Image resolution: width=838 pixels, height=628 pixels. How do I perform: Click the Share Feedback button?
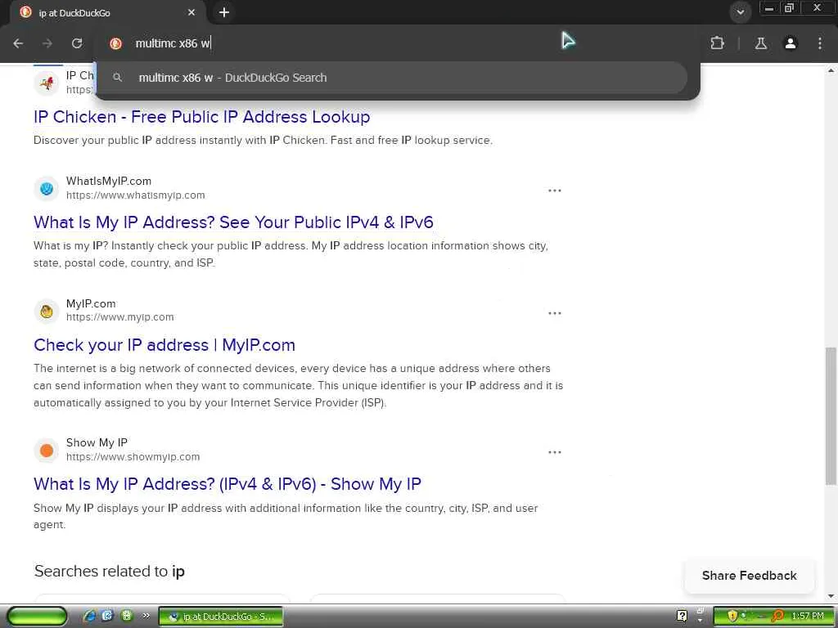coord(750,575)
